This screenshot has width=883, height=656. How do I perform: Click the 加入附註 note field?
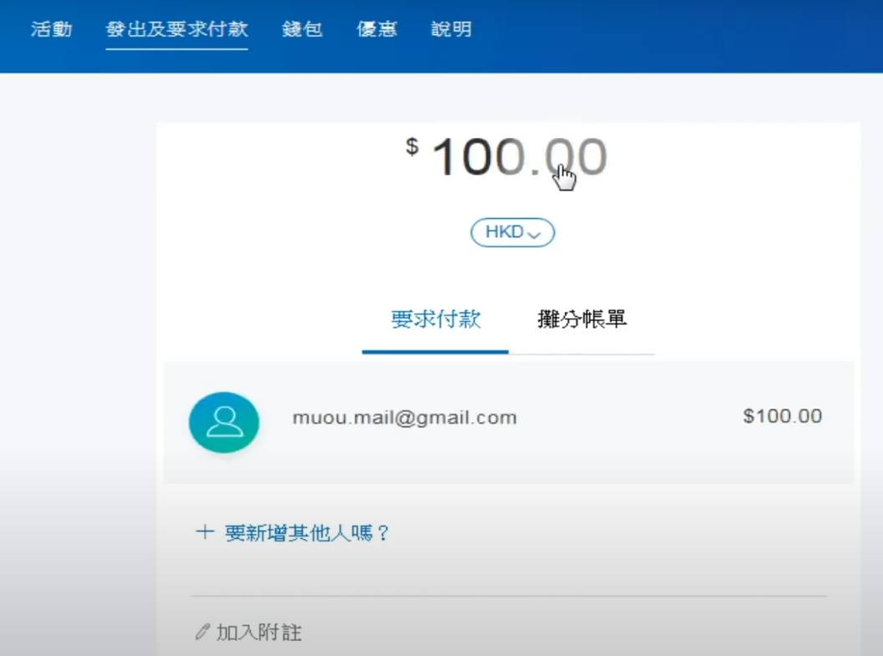pyautogui.click(x=259, y=633)
